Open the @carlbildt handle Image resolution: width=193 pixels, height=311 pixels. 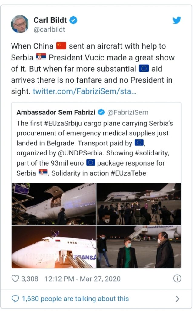(49, 30)
